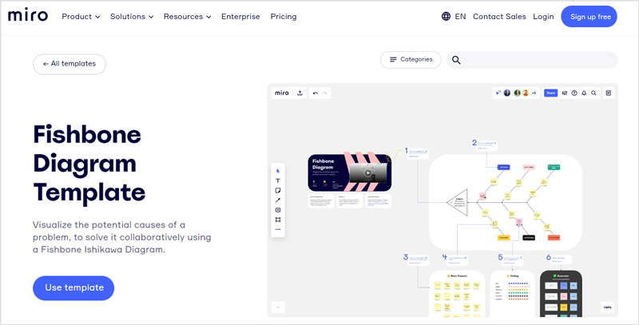
Task: Select the Sticky note tool
Action: (278, 191)
